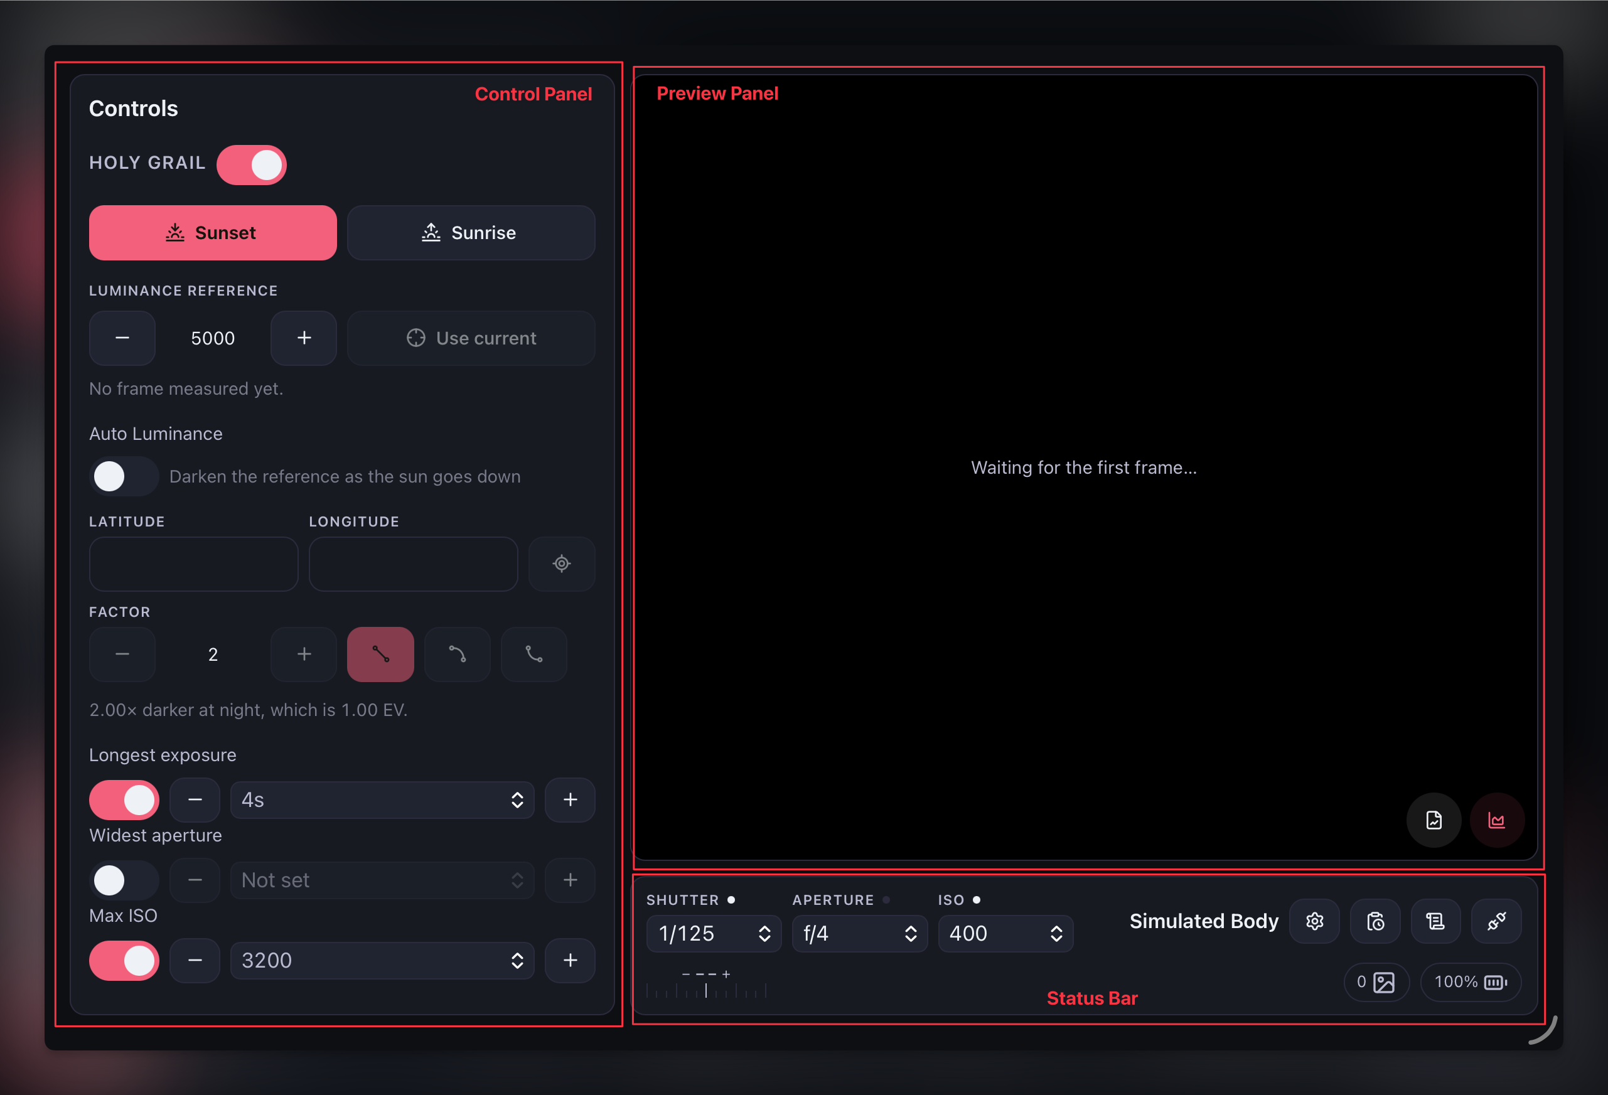Open the Shutter speed 1/125 dropdown
The image size is (1608, 1095).
[714, 934]
